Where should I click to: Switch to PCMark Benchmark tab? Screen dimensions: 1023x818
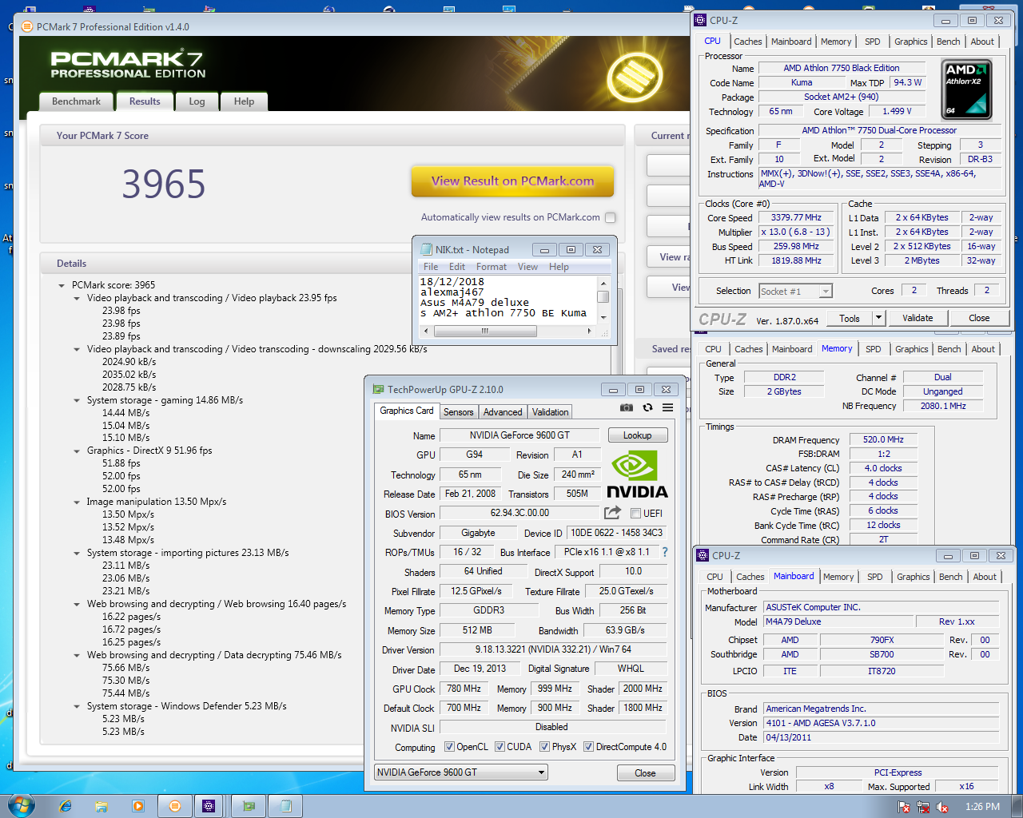(x=76, y=101)
